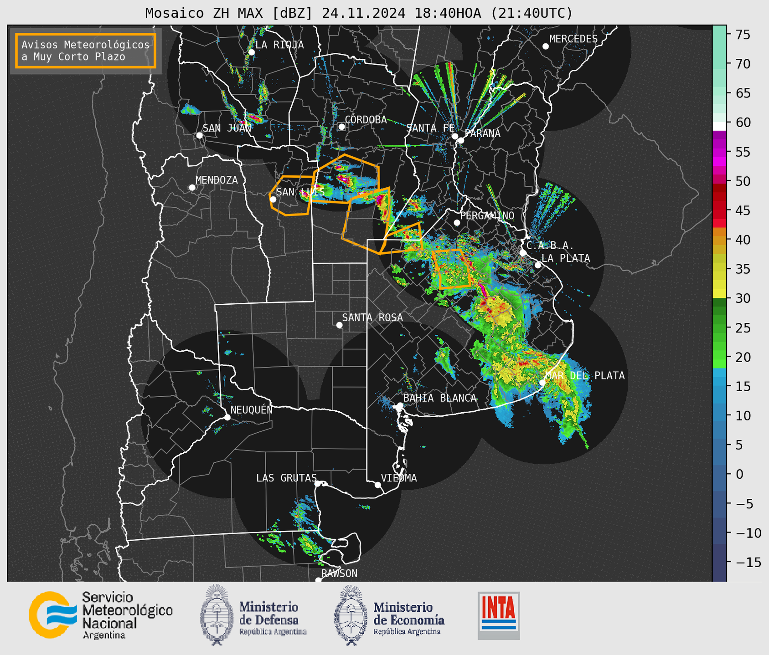769x655 pixels.
Task: Select the RAWSON city label
Action: pyautogui.click(x=339, y=573)
